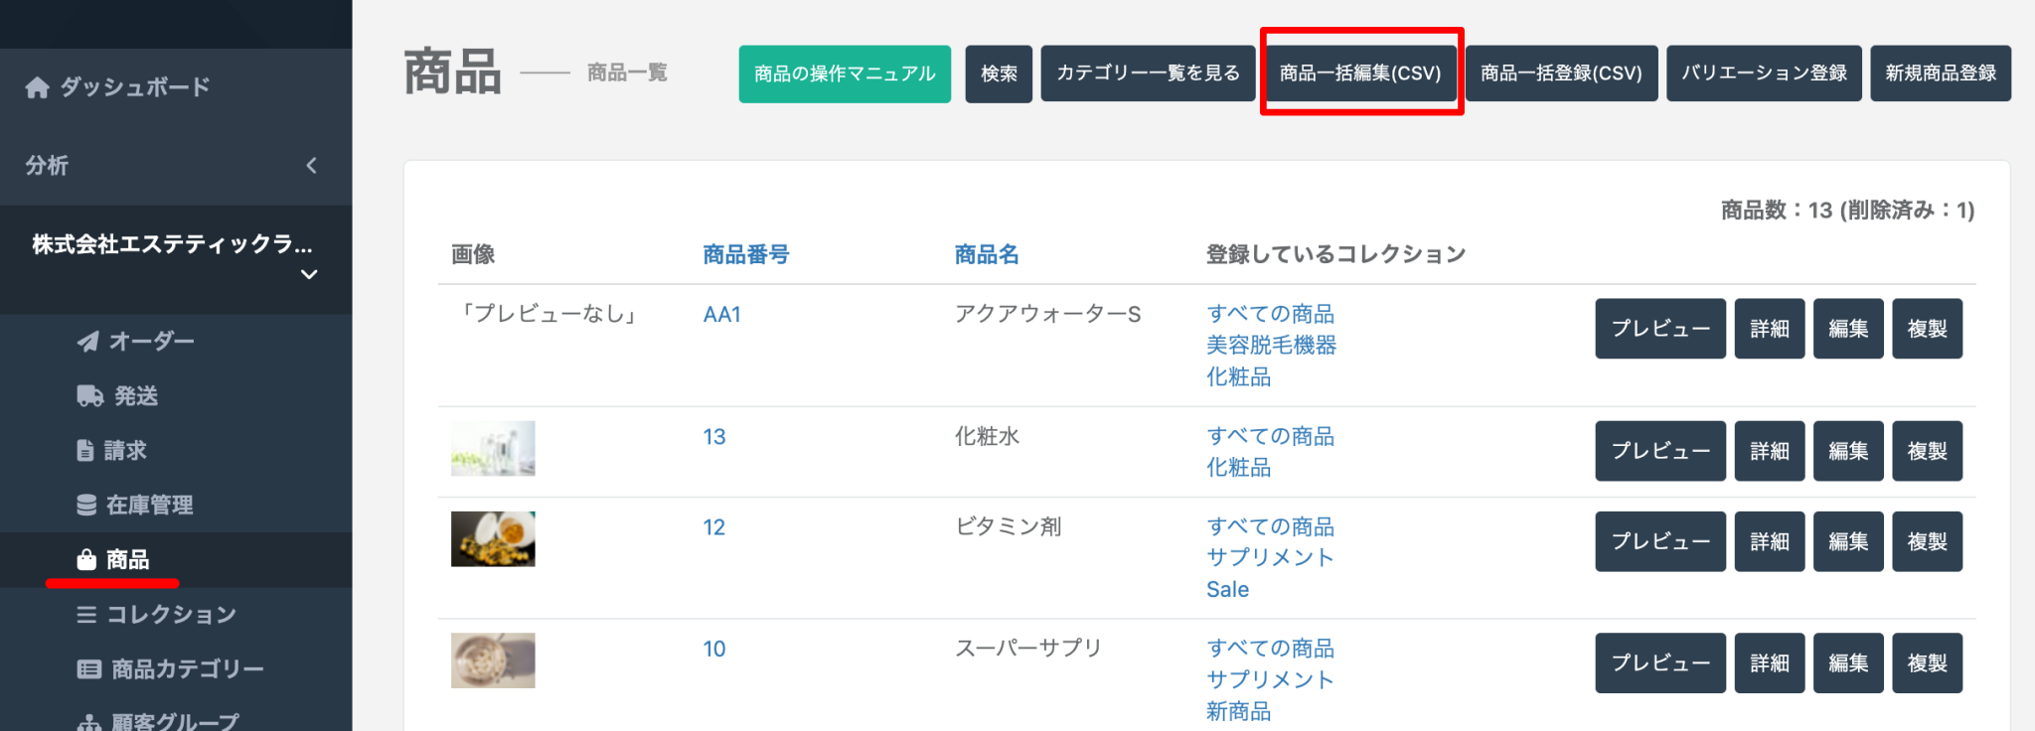Click the Collections list icon
The image size is (2035, 731).
click(x=86, y=615)
